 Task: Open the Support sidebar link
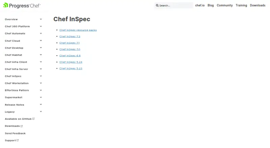pos(10,140)
